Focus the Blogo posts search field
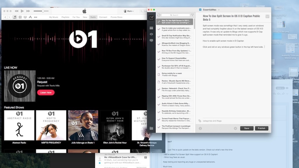 coord(175,15)
